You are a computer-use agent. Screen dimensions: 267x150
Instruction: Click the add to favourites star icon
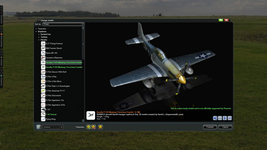coord(89,127)
